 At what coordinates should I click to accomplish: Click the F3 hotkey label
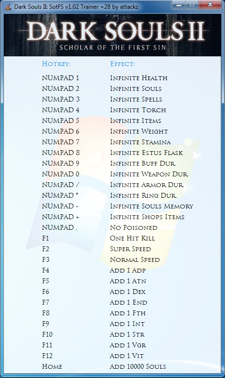(x=46, y=259)
